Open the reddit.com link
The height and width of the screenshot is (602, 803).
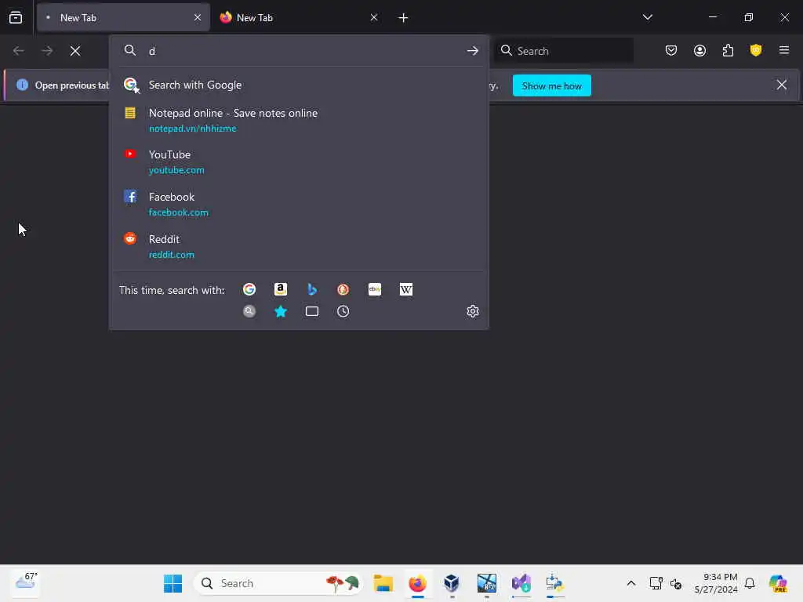(x=171, y=255)
